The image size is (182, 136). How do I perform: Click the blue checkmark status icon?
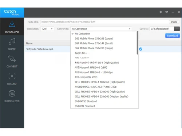coord(141,49)
